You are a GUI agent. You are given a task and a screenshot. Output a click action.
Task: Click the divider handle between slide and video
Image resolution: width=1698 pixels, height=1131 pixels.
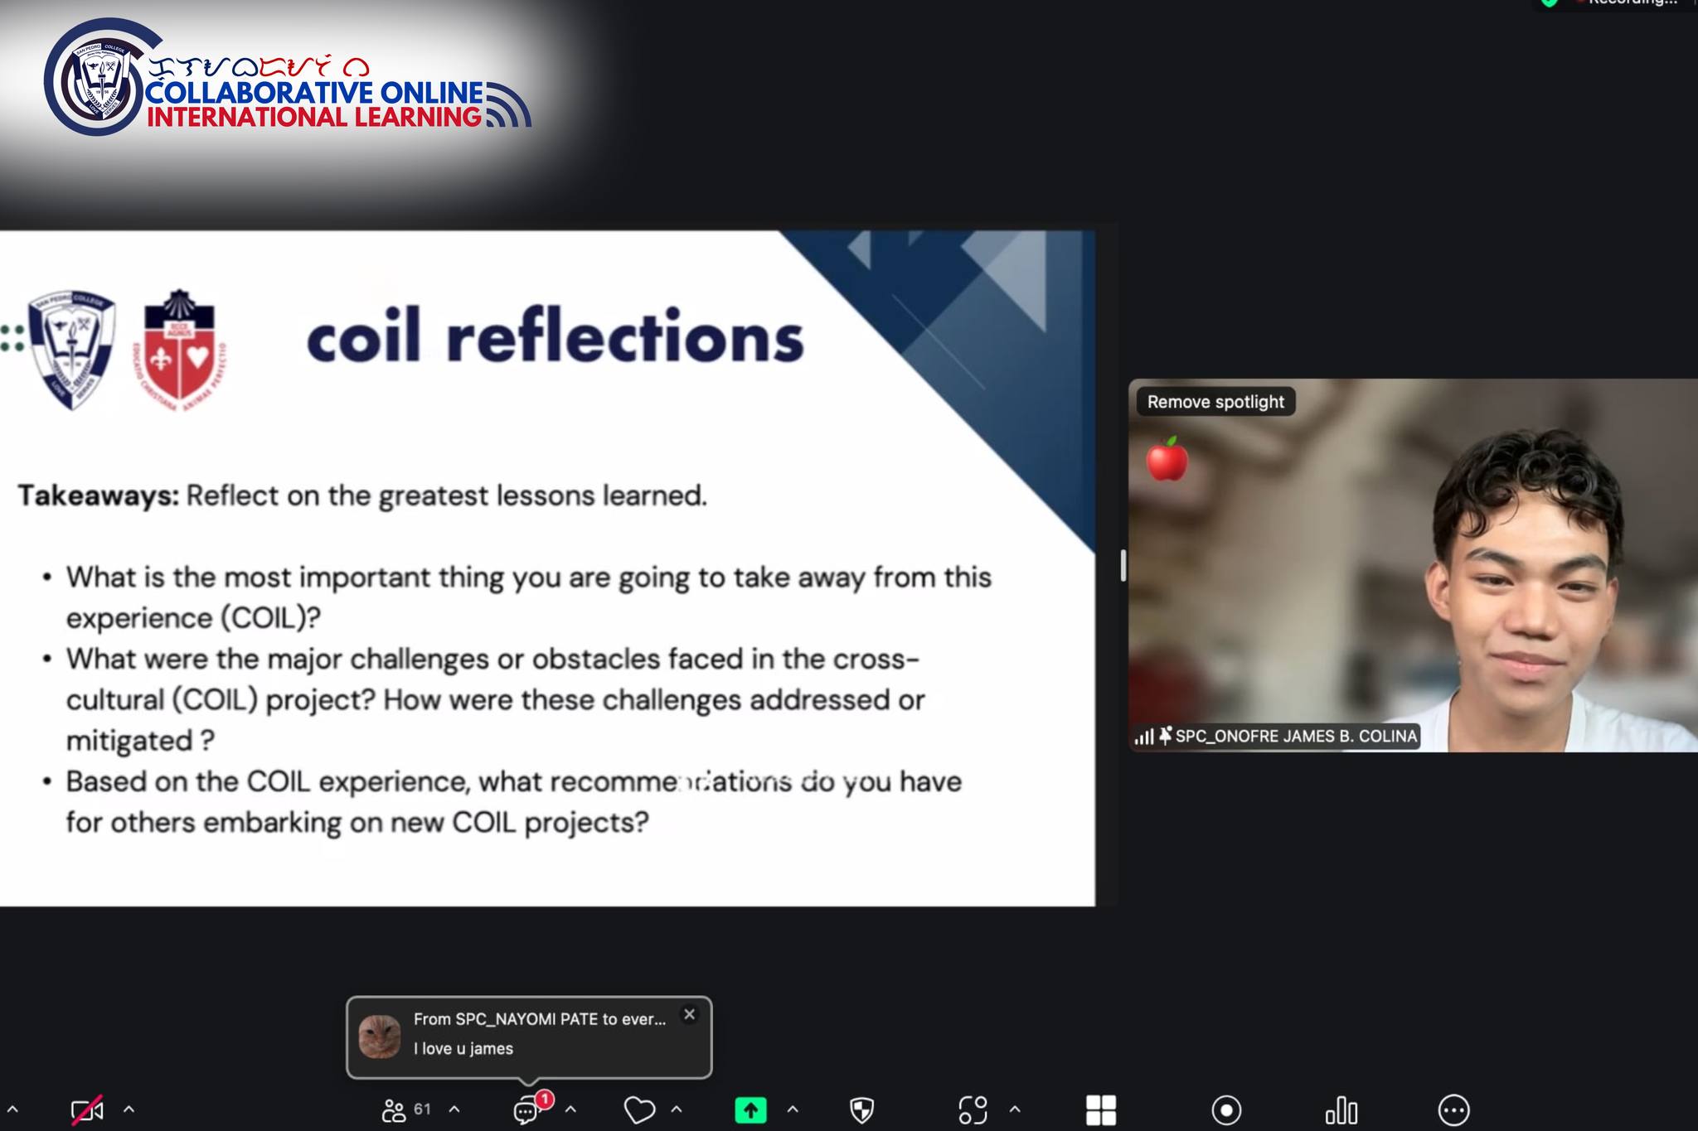(x=1123, y=566)
